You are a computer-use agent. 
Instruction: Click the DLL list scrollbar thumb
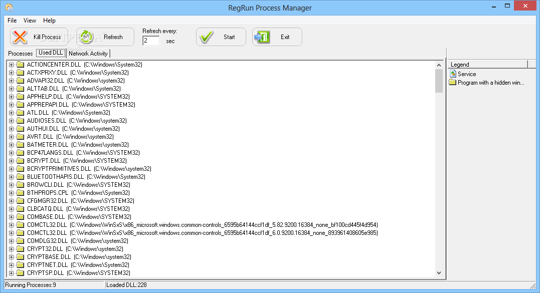click(439, 81)
